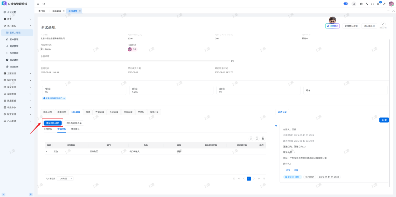
Task: Open column settings icon above team table
Action: click(x=263, y=139)
